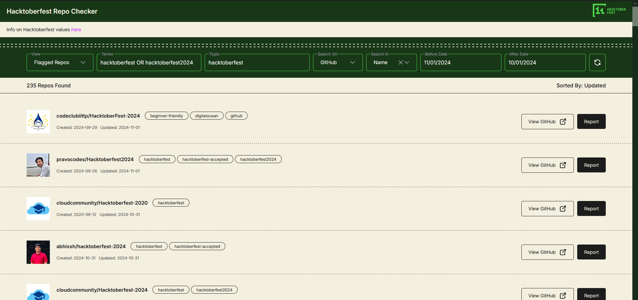Open the Hacktoberfest values 'here' link
Screen dimensions: 638x300
click(x=76, y=30)
